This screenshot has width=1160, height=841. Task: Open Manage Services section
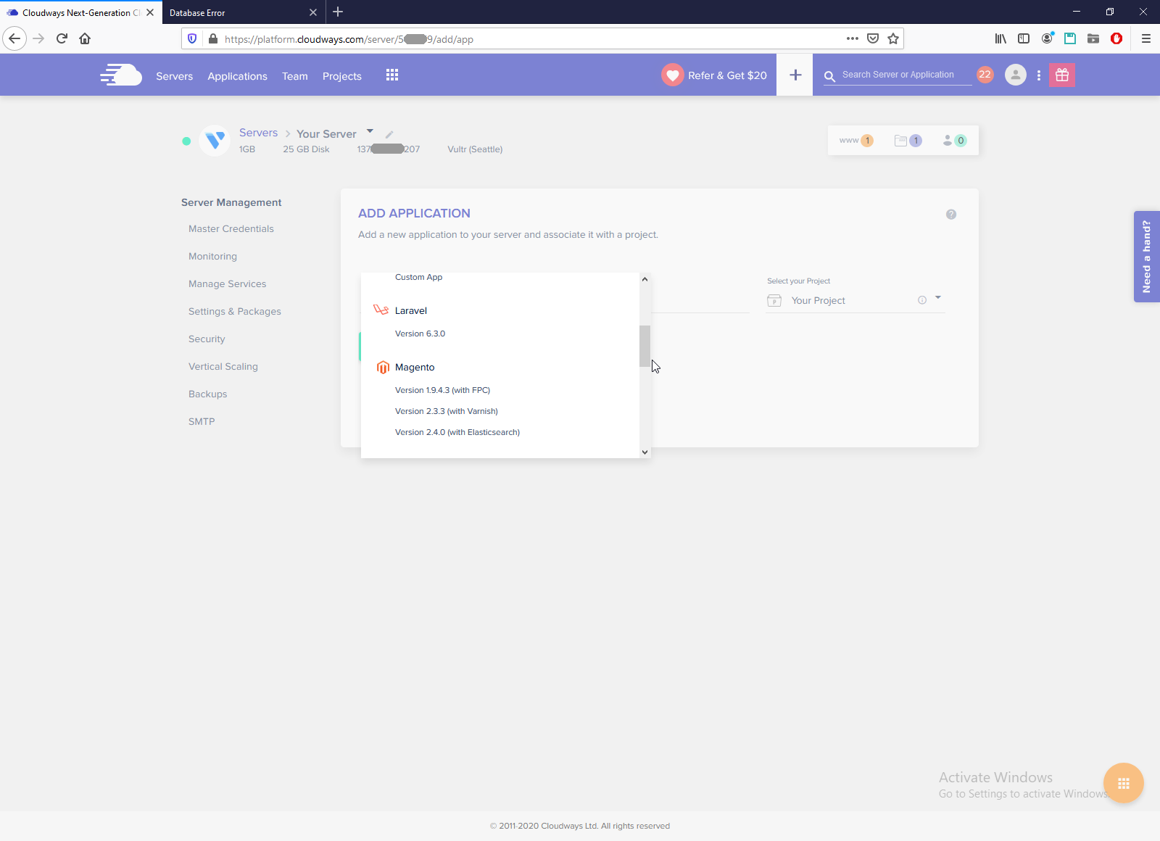click(227, 284)
